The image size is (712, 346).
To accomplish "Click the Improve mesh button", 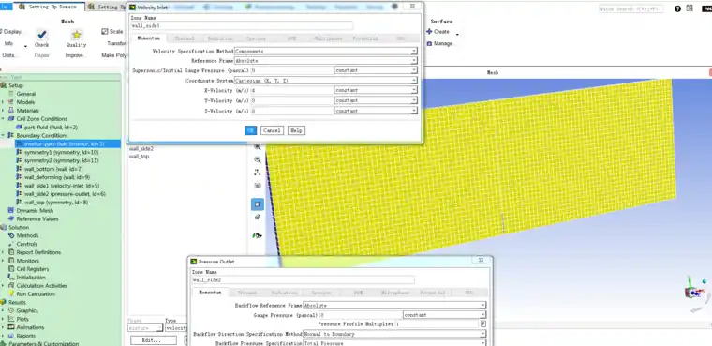I will click(x=75, y=55).
